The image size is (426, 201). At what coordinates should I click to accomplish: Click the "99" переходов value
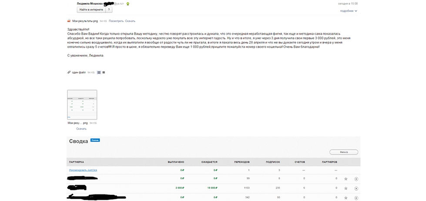coord(248,178)
